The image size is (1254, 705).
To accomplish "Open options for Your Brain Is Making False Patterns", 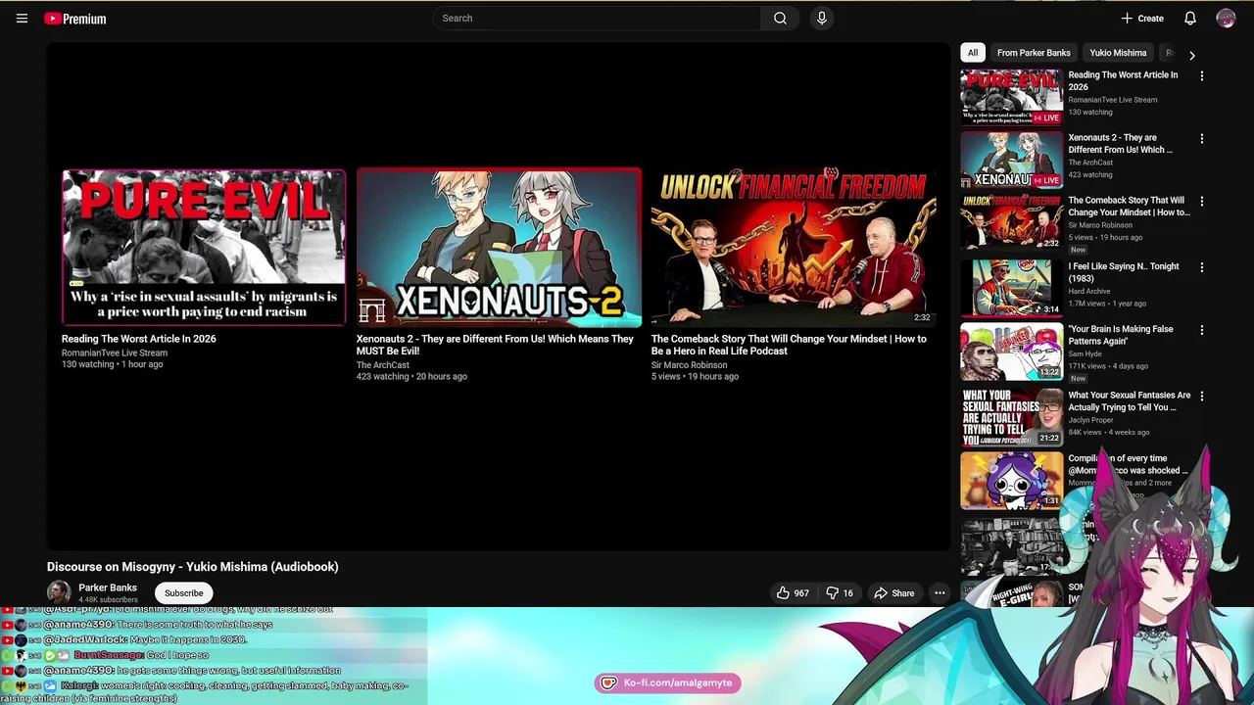I will [1202, 330].
